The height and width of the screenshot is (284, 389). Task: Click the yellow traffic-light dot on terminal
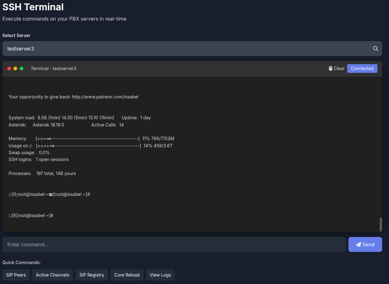(x=15, y=68)
